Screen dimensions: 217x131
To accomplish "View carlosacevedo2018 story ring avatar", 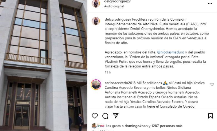I will [96, 84].
